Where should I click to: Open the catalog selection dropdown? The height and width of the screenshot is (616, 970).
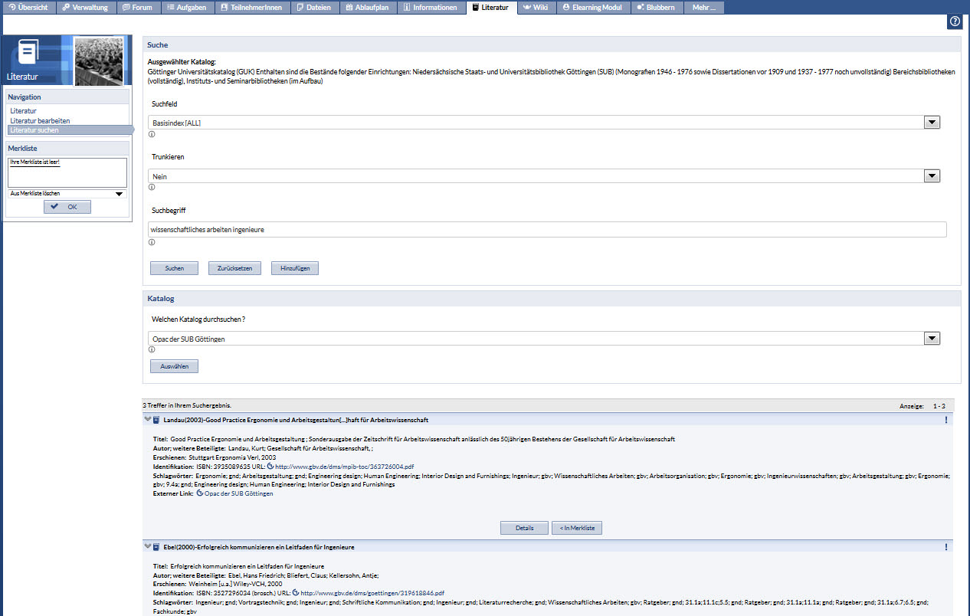(932, 339)
